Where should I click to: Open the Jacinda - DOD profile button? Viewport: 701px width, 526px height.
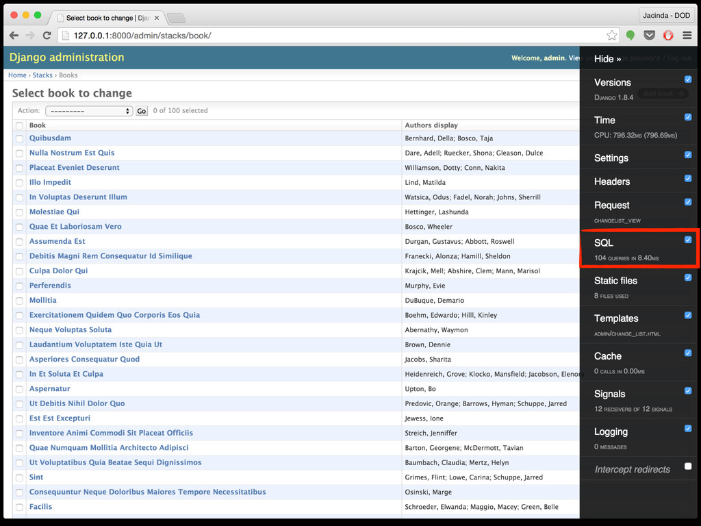(x=666, y=15)
